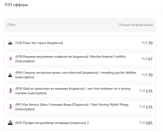
Task: Click RUB 135 price of offer 859
Action: tap(146, 91)
